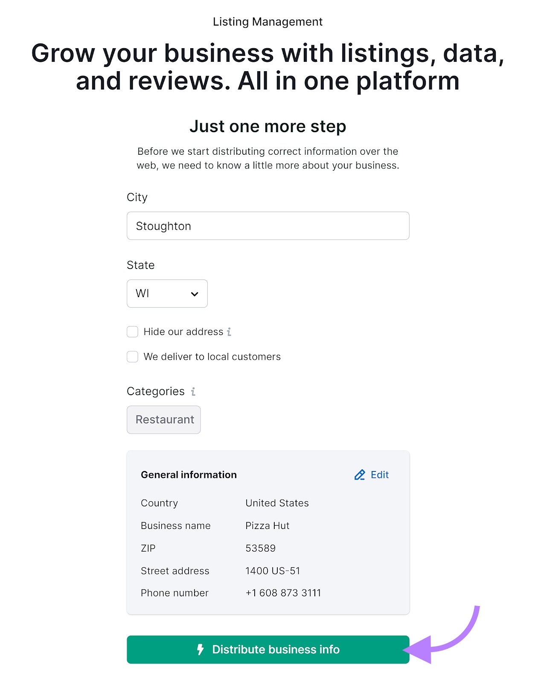
Task: Click the Listing Management header label
Action: point(267,21)
